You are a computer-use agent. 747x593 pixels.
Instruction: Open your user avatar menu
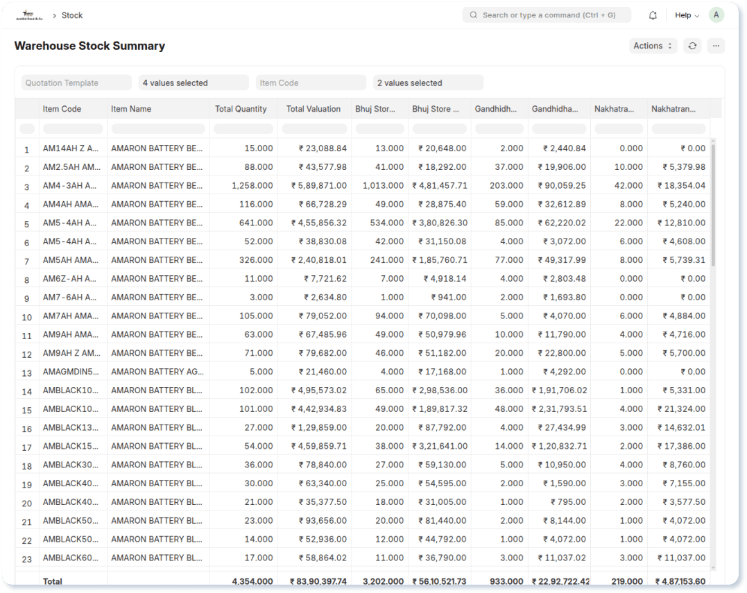[x=716, y=15]
